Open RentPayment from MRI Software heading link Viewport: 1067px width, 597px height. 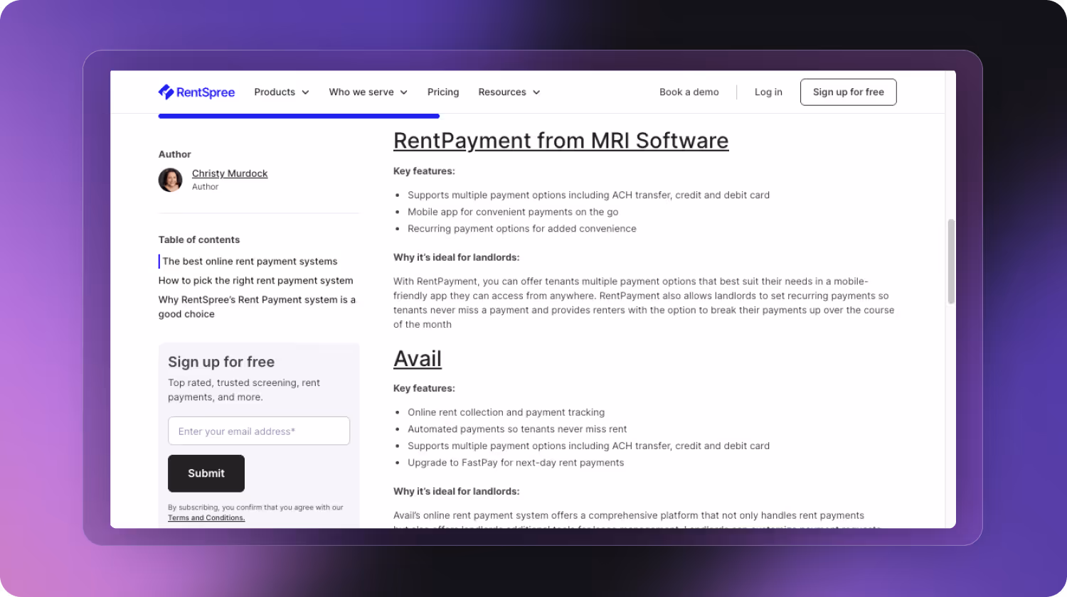(x=561, y=141)
